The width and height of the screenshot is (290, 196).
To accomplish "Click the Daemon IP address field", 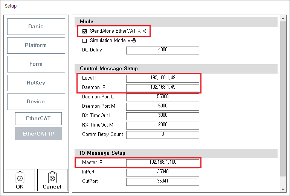I will tap(163, 88).
